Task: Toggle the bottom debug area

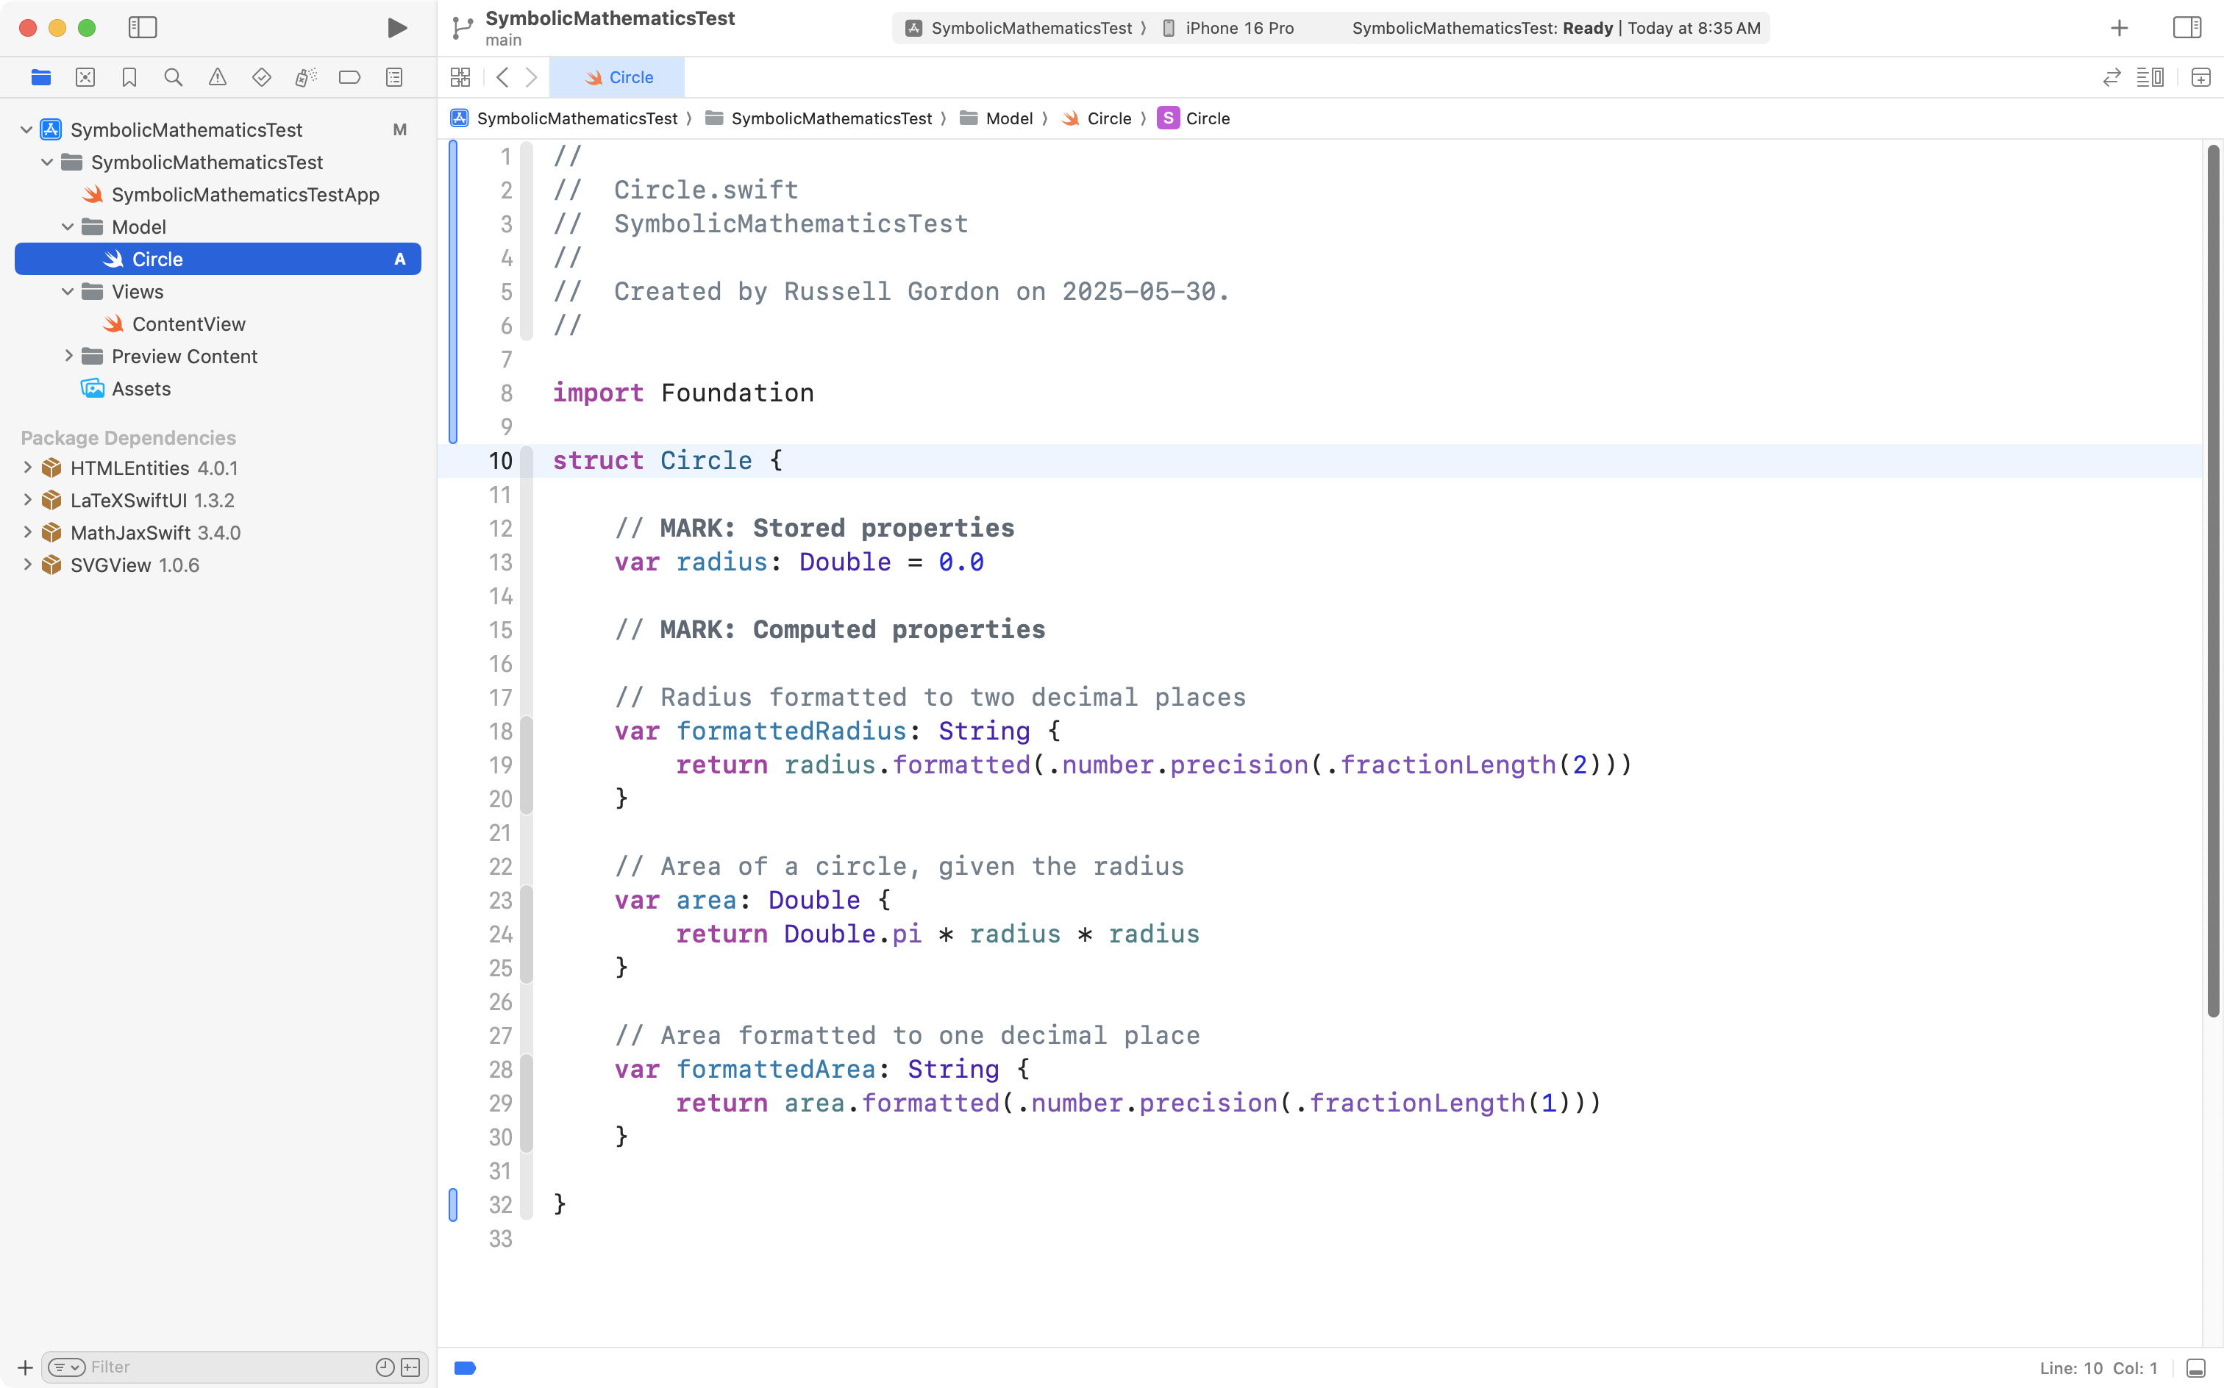Action: tap(2195, 1368)
